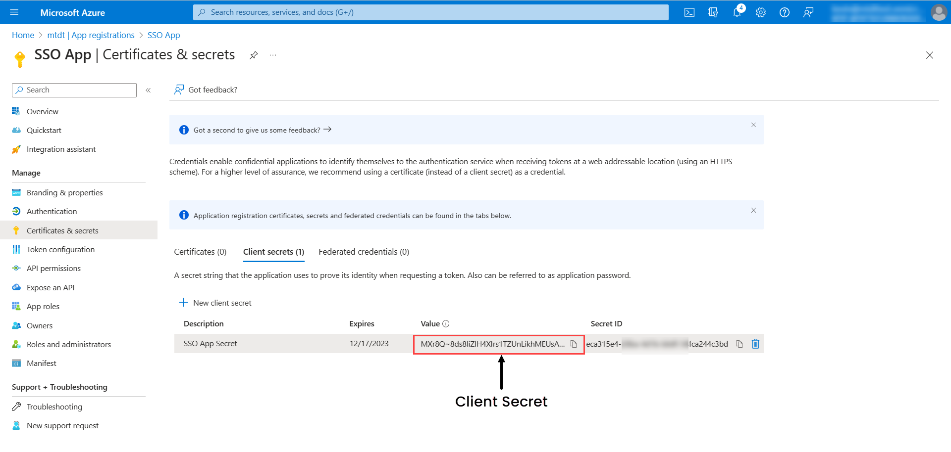Go to mtdt App registrations breadcrumb
951x452 pixels.
click(x=91, y=35)
